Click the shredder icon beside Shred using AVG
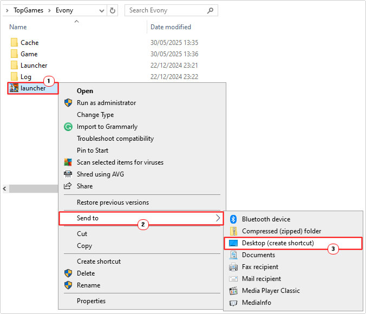This screenshot has height=314, width=366. (68, 174)
